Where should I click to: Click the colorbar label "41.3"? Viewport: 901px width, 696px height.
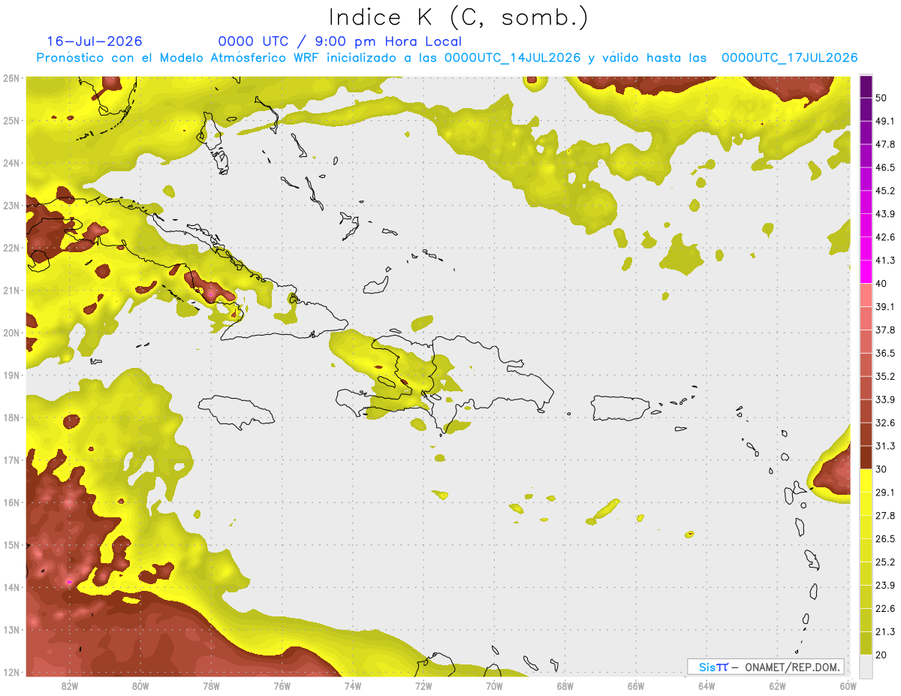coord(885,261)
